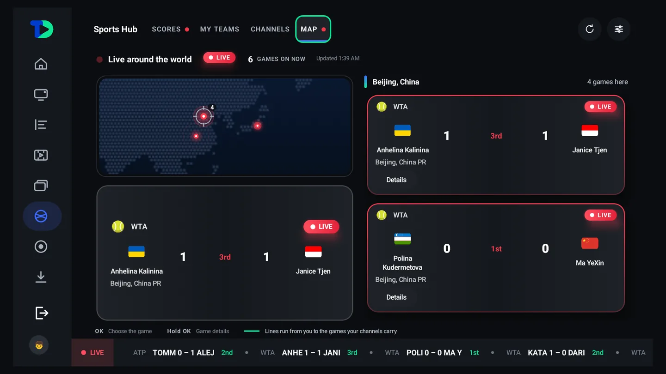This screenshot has height=374, width=666.
Task: Click Ukraine flag in Kalinina right-side card
Action: tap(402, 131)
